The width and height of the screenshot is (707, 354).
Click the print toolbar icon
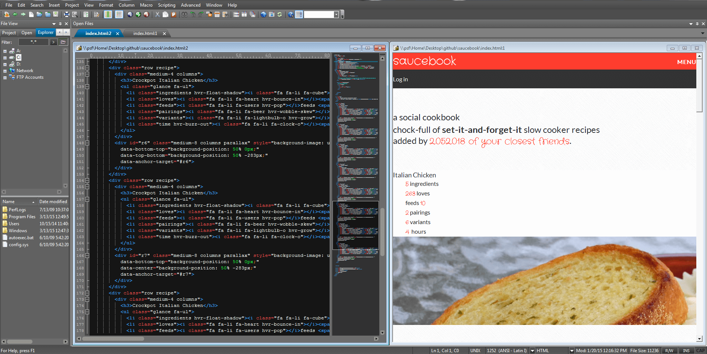(x=66, y=14)
